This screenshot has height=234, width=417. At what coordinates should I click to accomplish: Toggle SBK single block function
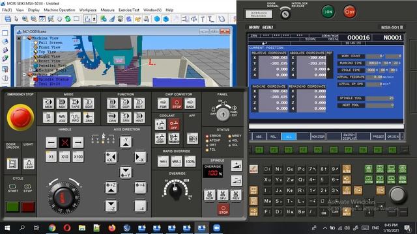(113, 103)
